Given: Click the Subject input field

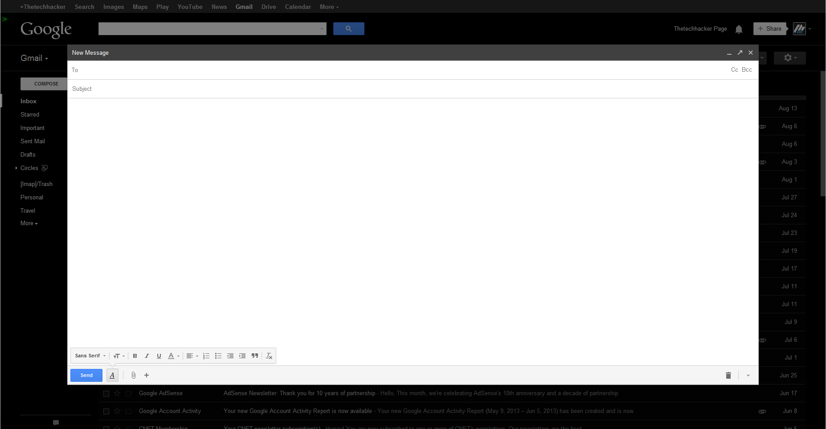Looking at the screenshot, I should 401,89.
